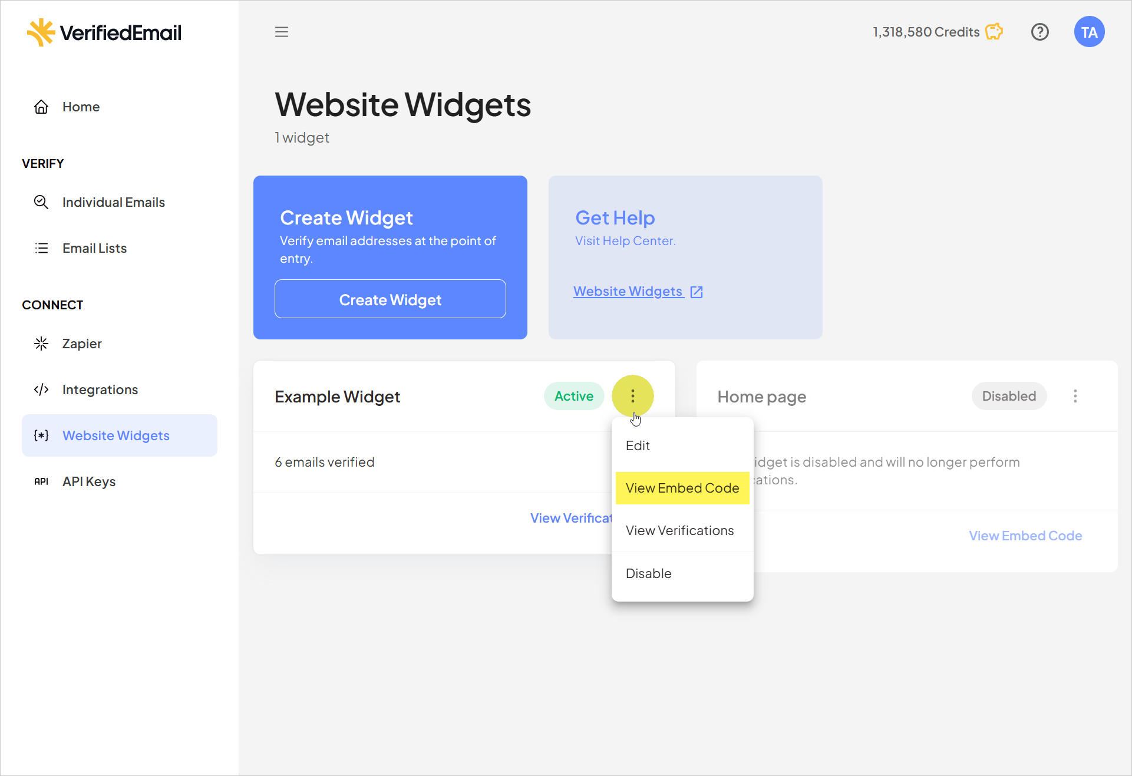This screenshot has width=1132, height=776.
Task: Click the Zapier asterisk icon
Action: click(41, 344)
